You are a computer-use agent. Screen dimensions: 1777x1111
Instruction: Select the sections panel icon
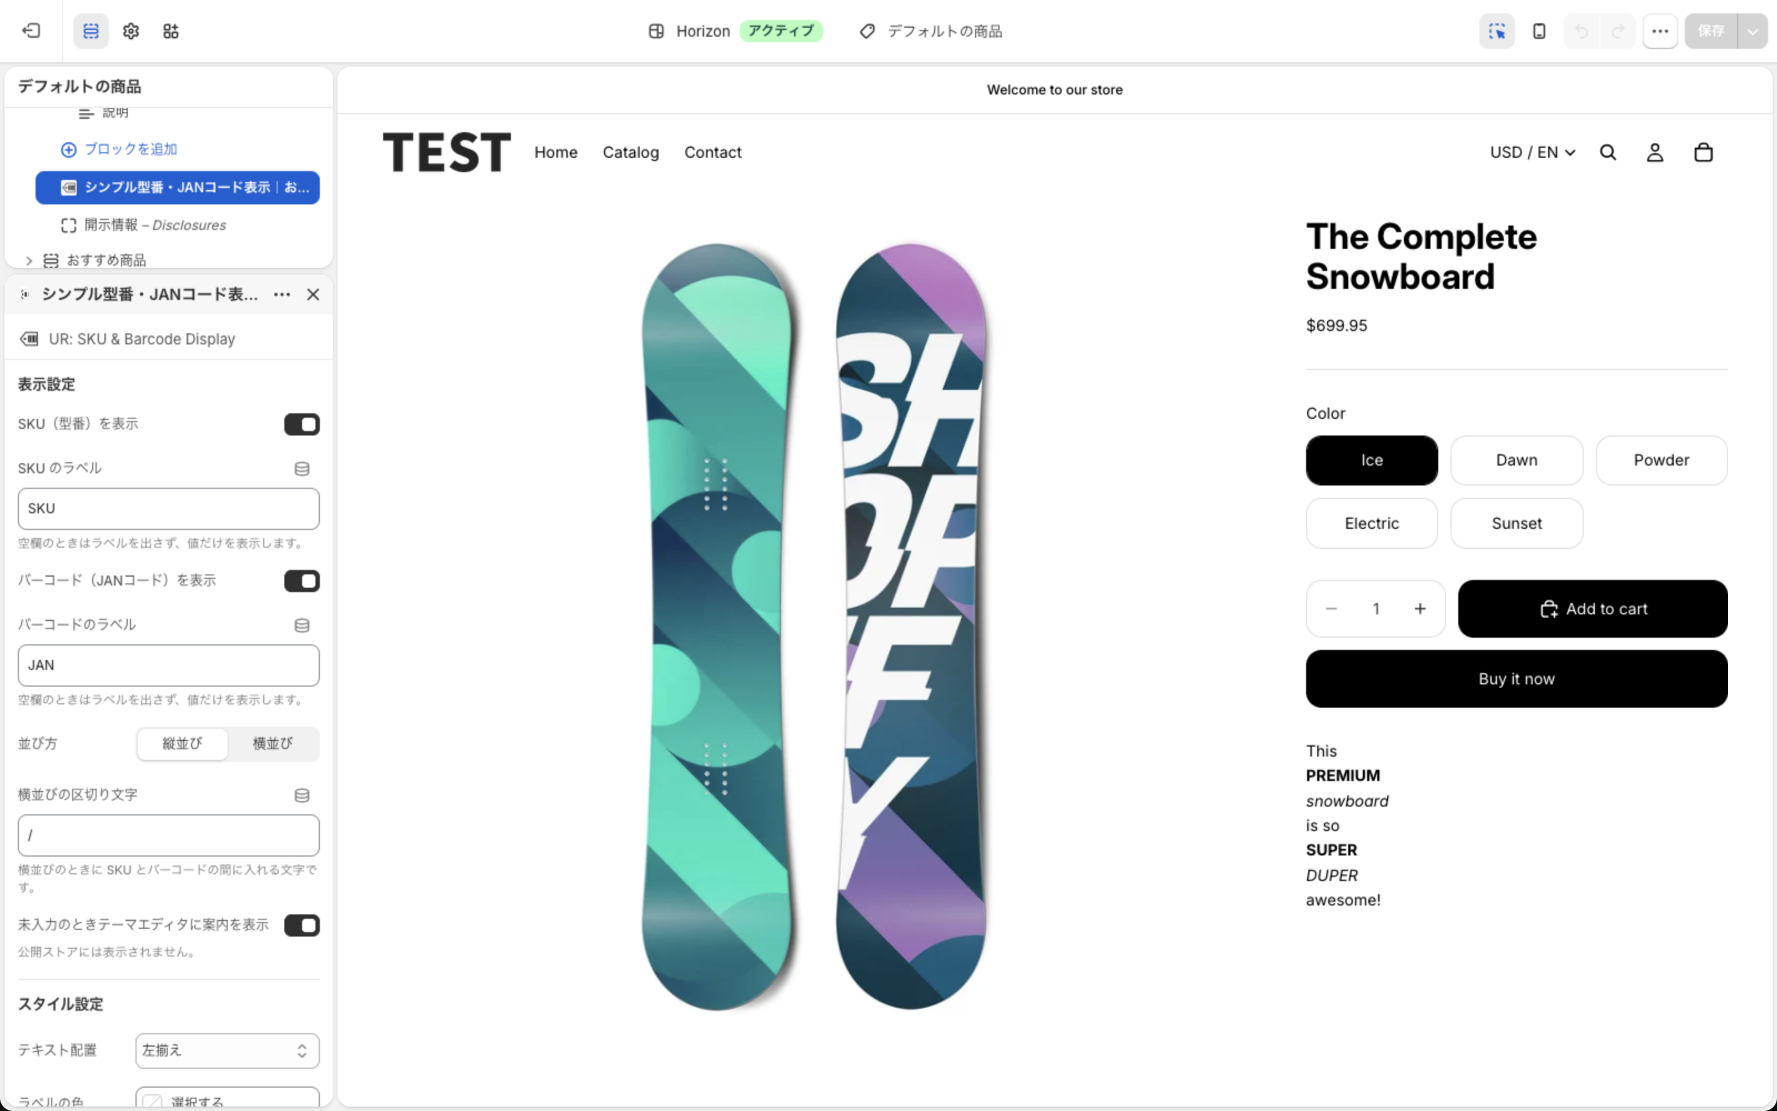point(91,31)
